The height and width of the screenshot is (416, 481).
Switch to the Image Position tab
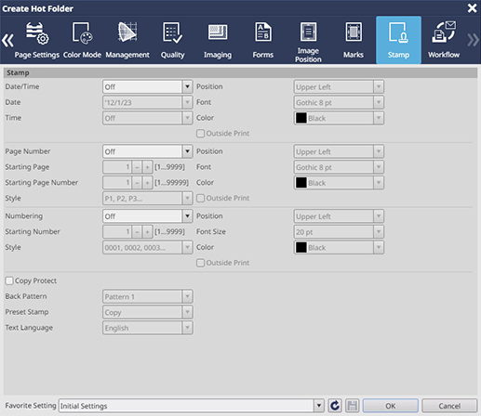click(308, 40)
